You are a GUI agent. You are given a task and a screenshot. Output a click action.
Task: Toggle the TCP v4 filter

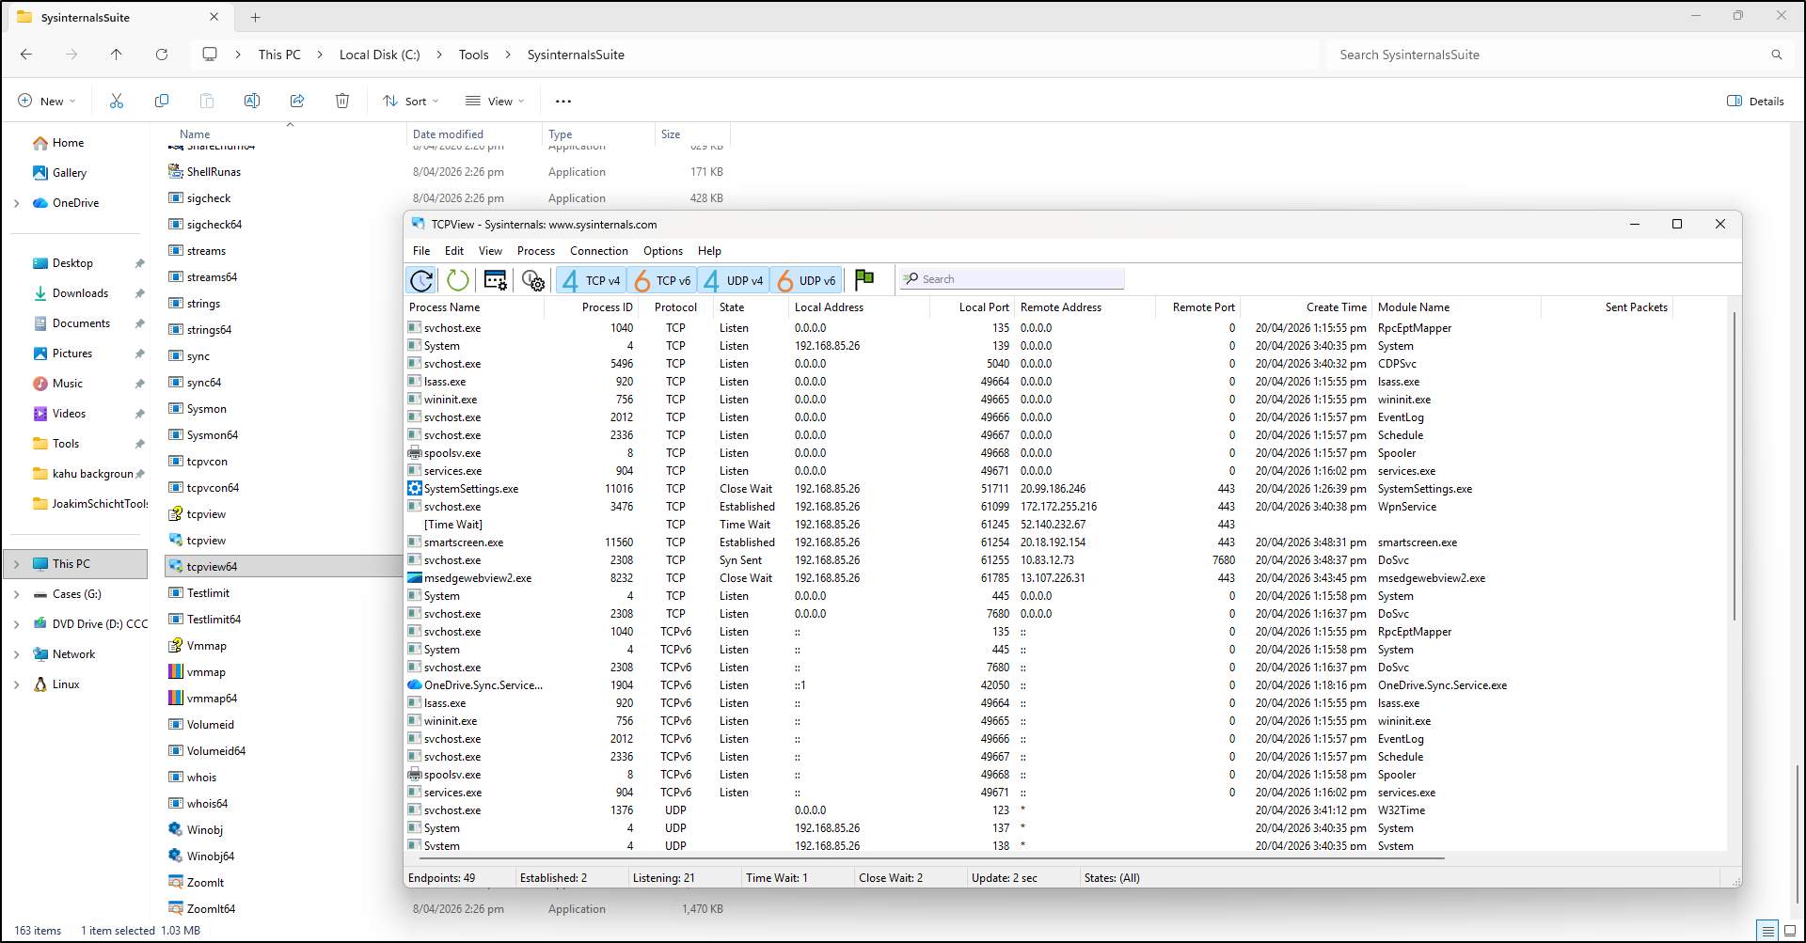(x=591, y=280)
